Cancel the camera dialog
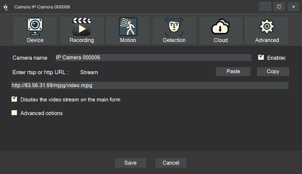 click(171, 163)
